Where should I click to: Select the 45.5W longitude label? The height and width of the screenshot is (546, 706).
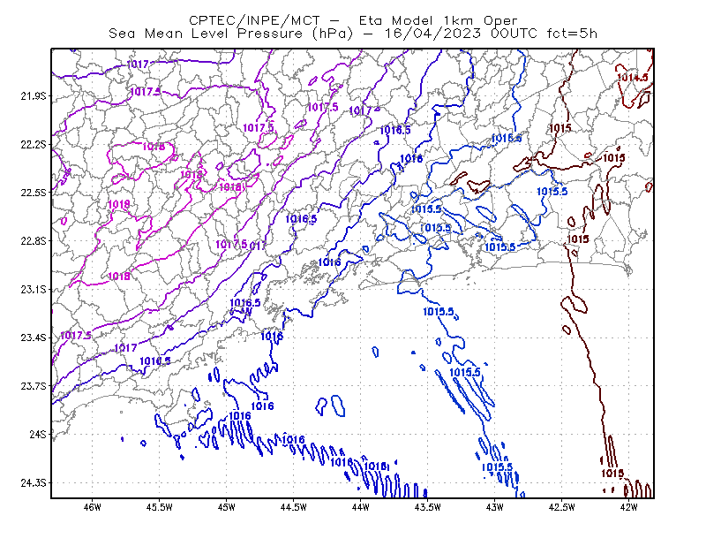160,507
